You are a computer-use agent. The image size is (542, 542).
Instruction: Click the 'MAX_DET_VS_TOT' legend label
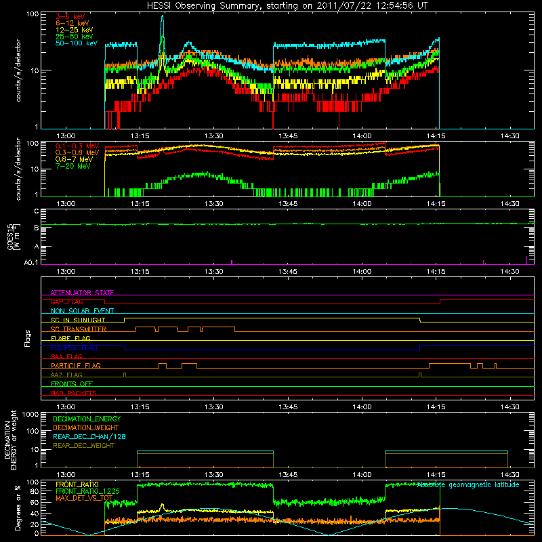click(x=84, y=498)
